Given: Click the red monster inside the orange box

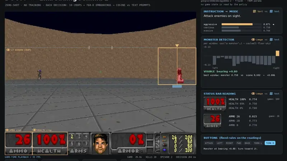Looking at the screenshot, I should pos(180,76).
